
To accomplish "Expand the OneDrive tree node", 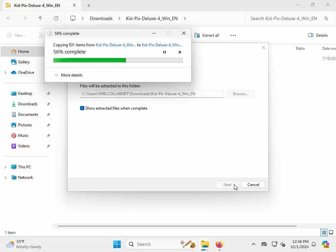I will (x=5, y=73).
